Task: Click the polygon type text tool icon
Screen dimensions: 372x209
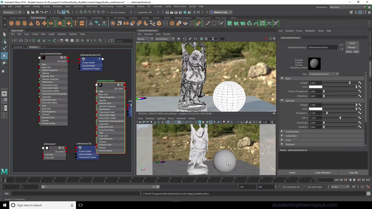Action: point(75,24)
